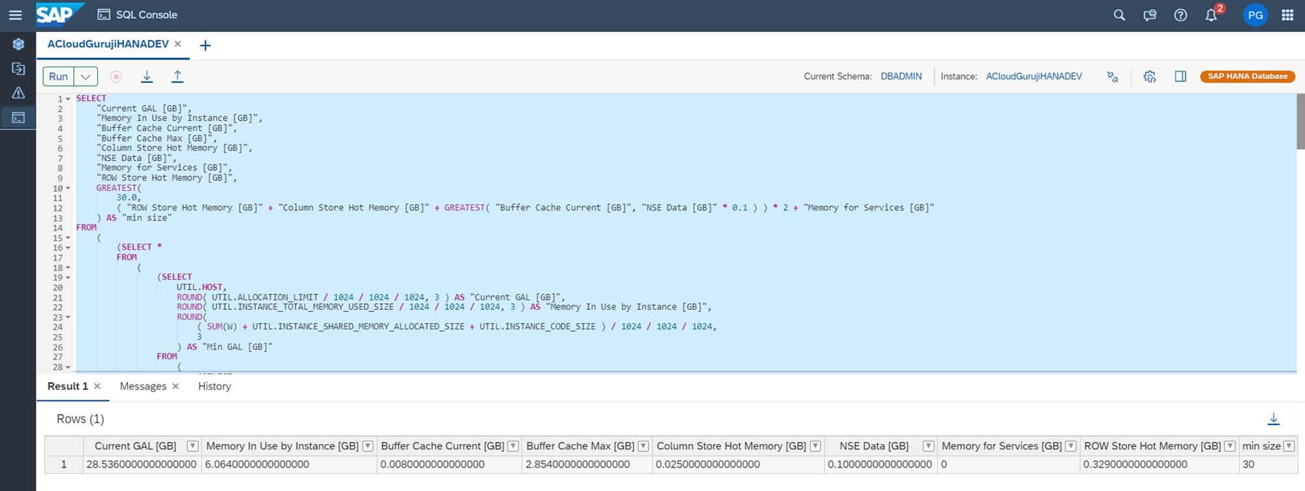
Task: Open the product switcher grid icon
Action: coord(1287,15)
